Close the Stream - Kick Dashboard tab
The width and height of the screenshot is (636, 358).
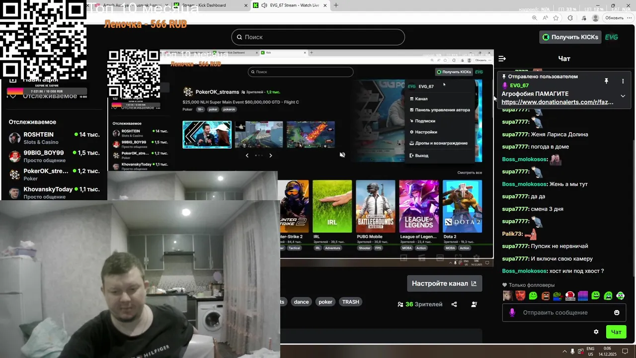[246, 5]
